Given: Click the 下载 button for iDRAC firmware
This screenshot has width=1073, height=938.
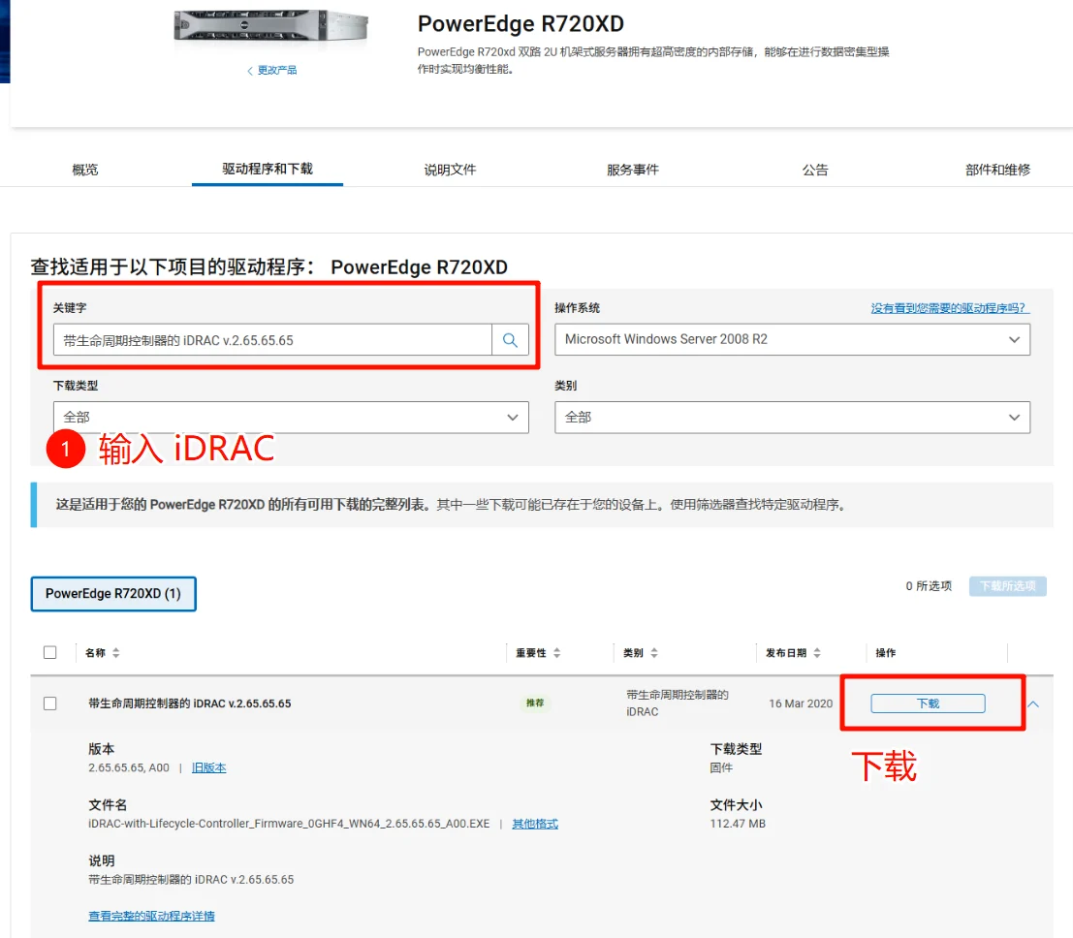Looking at the screenshot, I should coord(928,703).
